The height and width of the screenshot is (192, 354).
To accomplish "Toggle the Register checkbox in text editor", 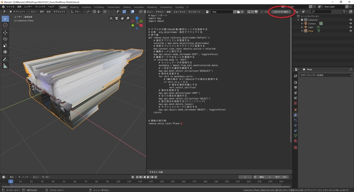I will tap(262, 12).
